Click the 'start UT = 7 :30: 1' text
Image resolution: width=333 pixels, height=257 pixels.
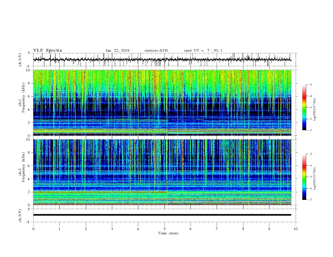203,50
